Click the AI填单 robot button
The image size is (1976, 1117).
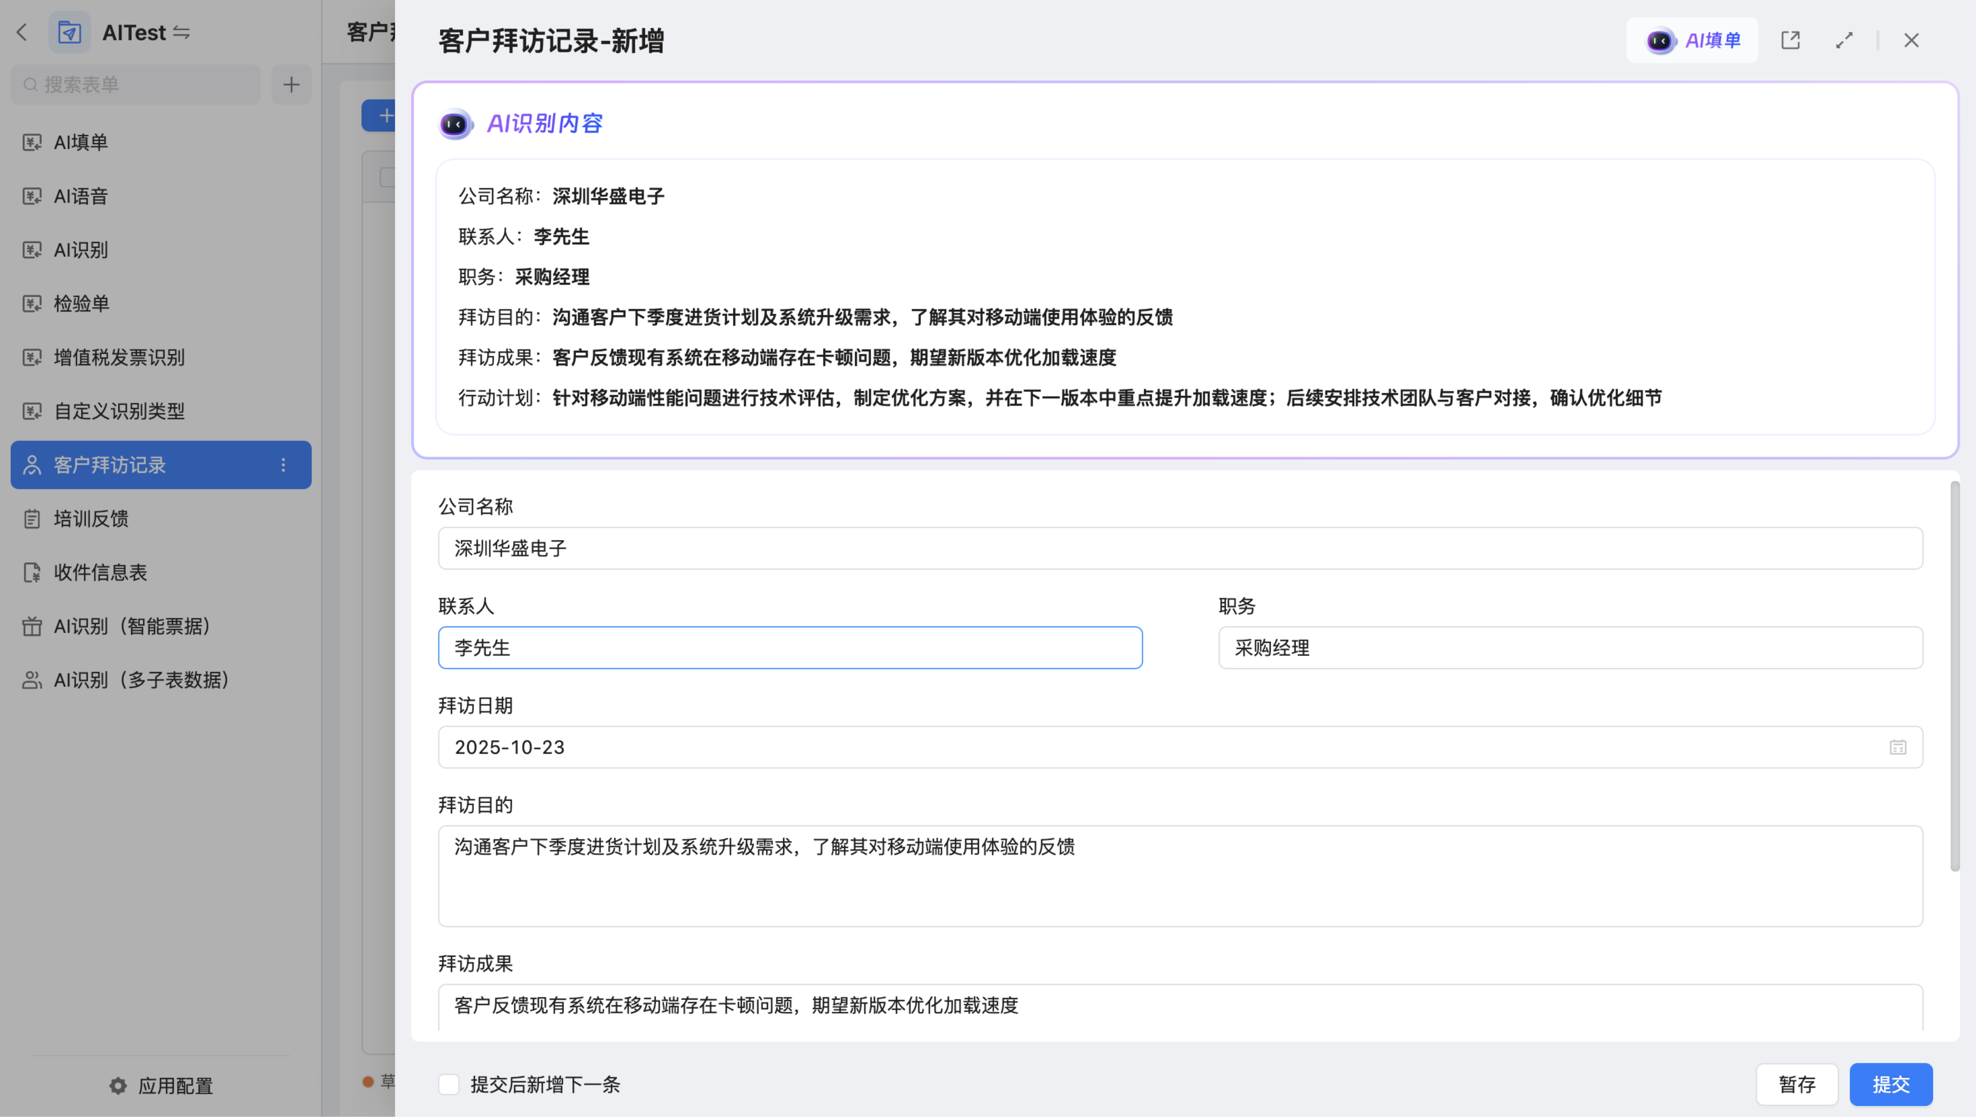pos(1692,40)
